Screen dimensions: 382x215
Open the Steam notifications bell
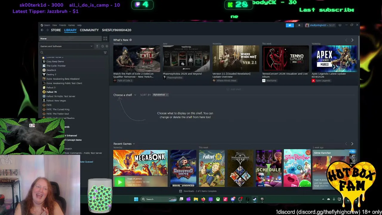pos(299,25)
